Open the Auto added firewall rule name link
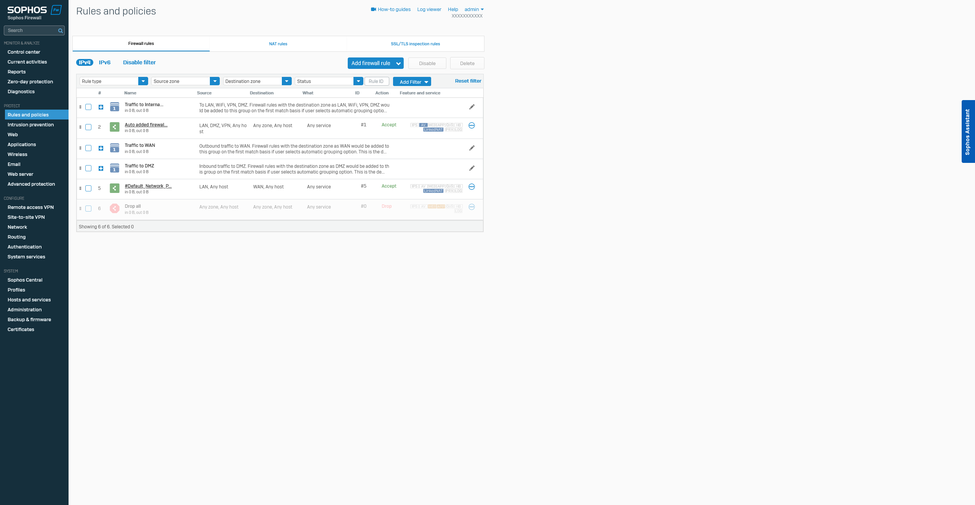This screenshot has height=505, width=975. click(x=146, y=125)
